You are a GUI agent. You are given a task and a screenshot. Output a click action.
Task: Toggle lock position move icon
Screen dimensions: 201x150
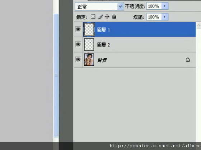[107, 16]
